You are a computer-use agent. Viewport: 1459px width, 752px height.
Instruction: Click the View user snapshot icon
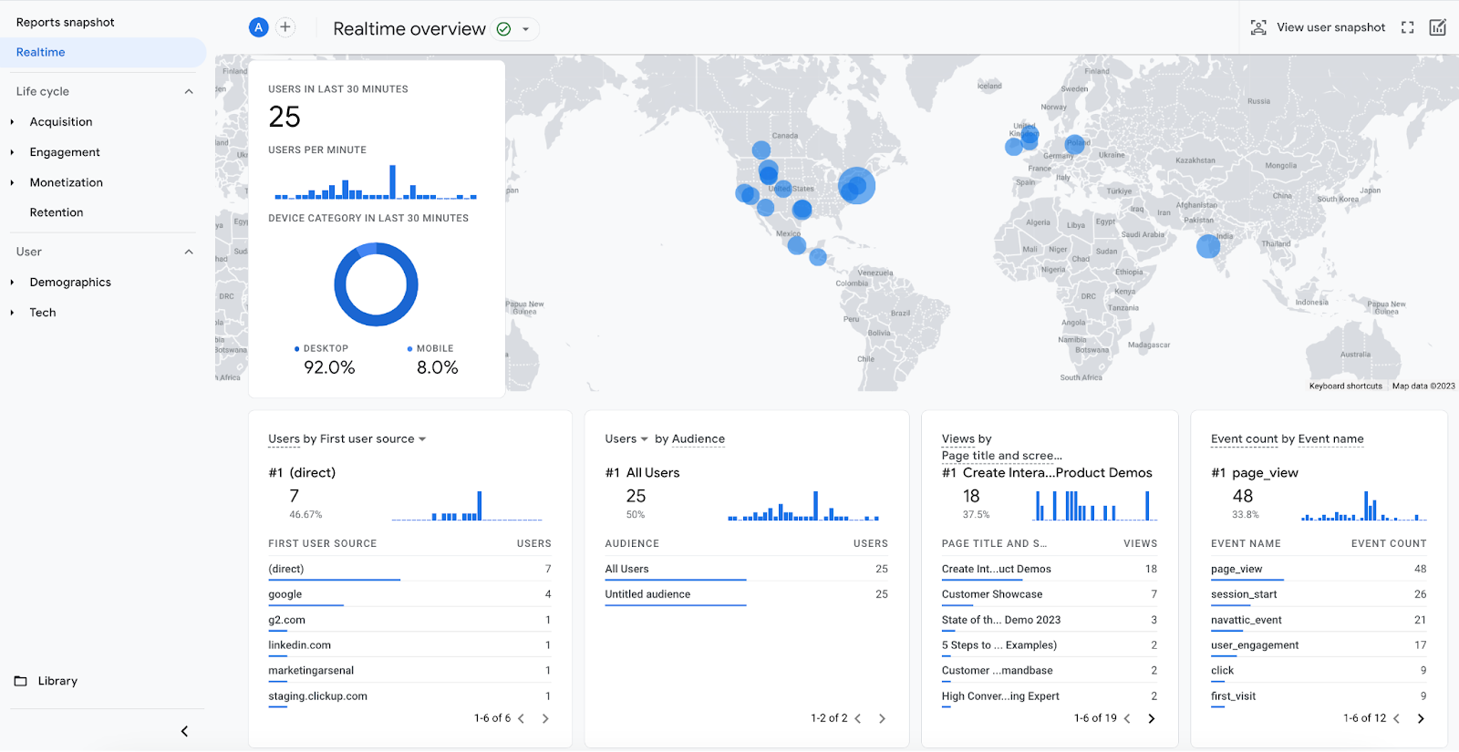(x=1258, y=27)
